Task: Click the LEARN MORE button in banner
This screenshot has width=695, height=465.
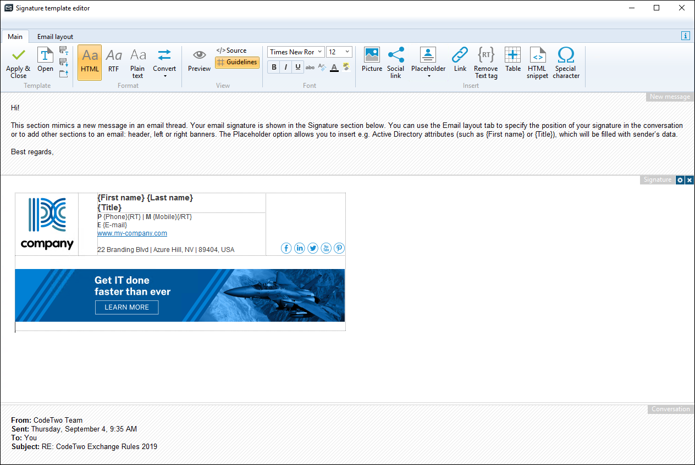Action: (x=127, y=307)
